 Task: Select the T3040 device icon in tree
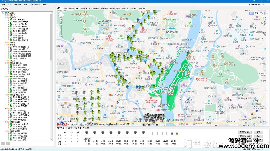[11, 36]
